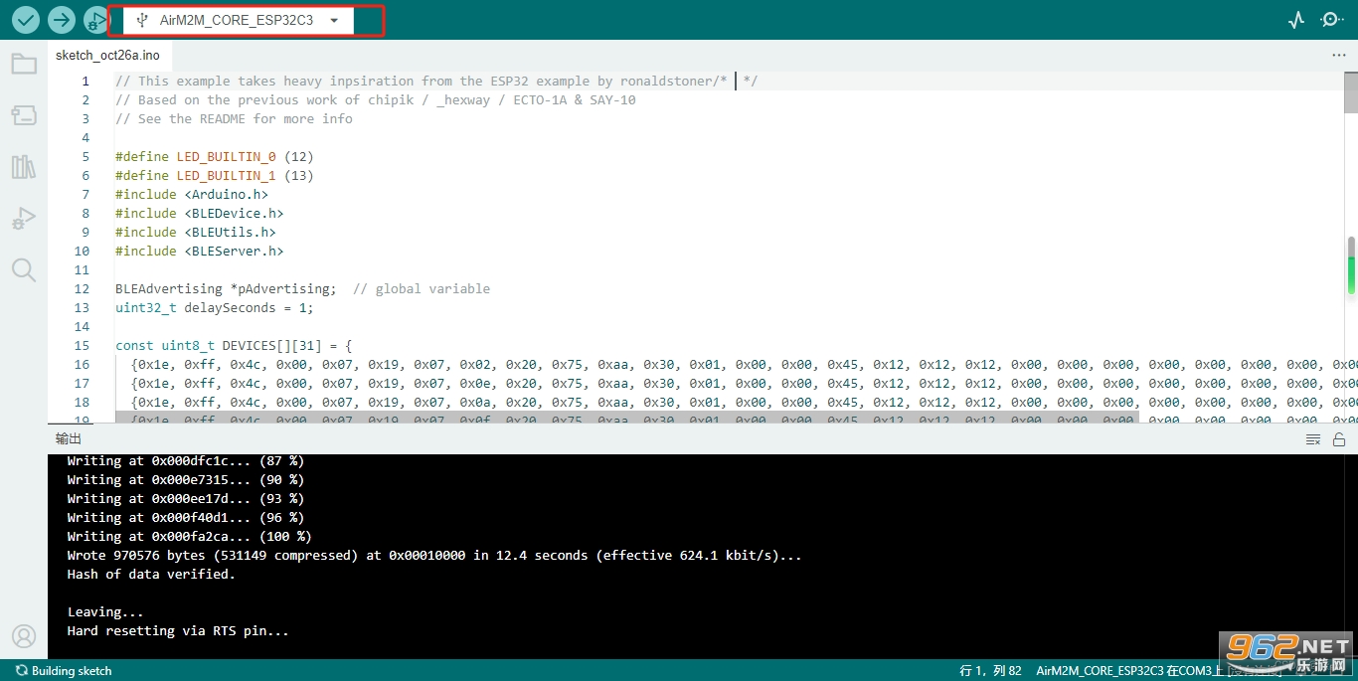
Task: Open the Serial Monitor
Action: coord(1331,20)
